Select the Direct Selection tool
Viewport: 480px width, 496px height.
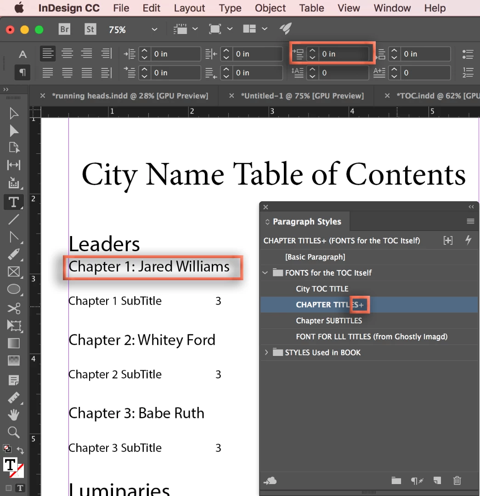(x=14, y=130)
